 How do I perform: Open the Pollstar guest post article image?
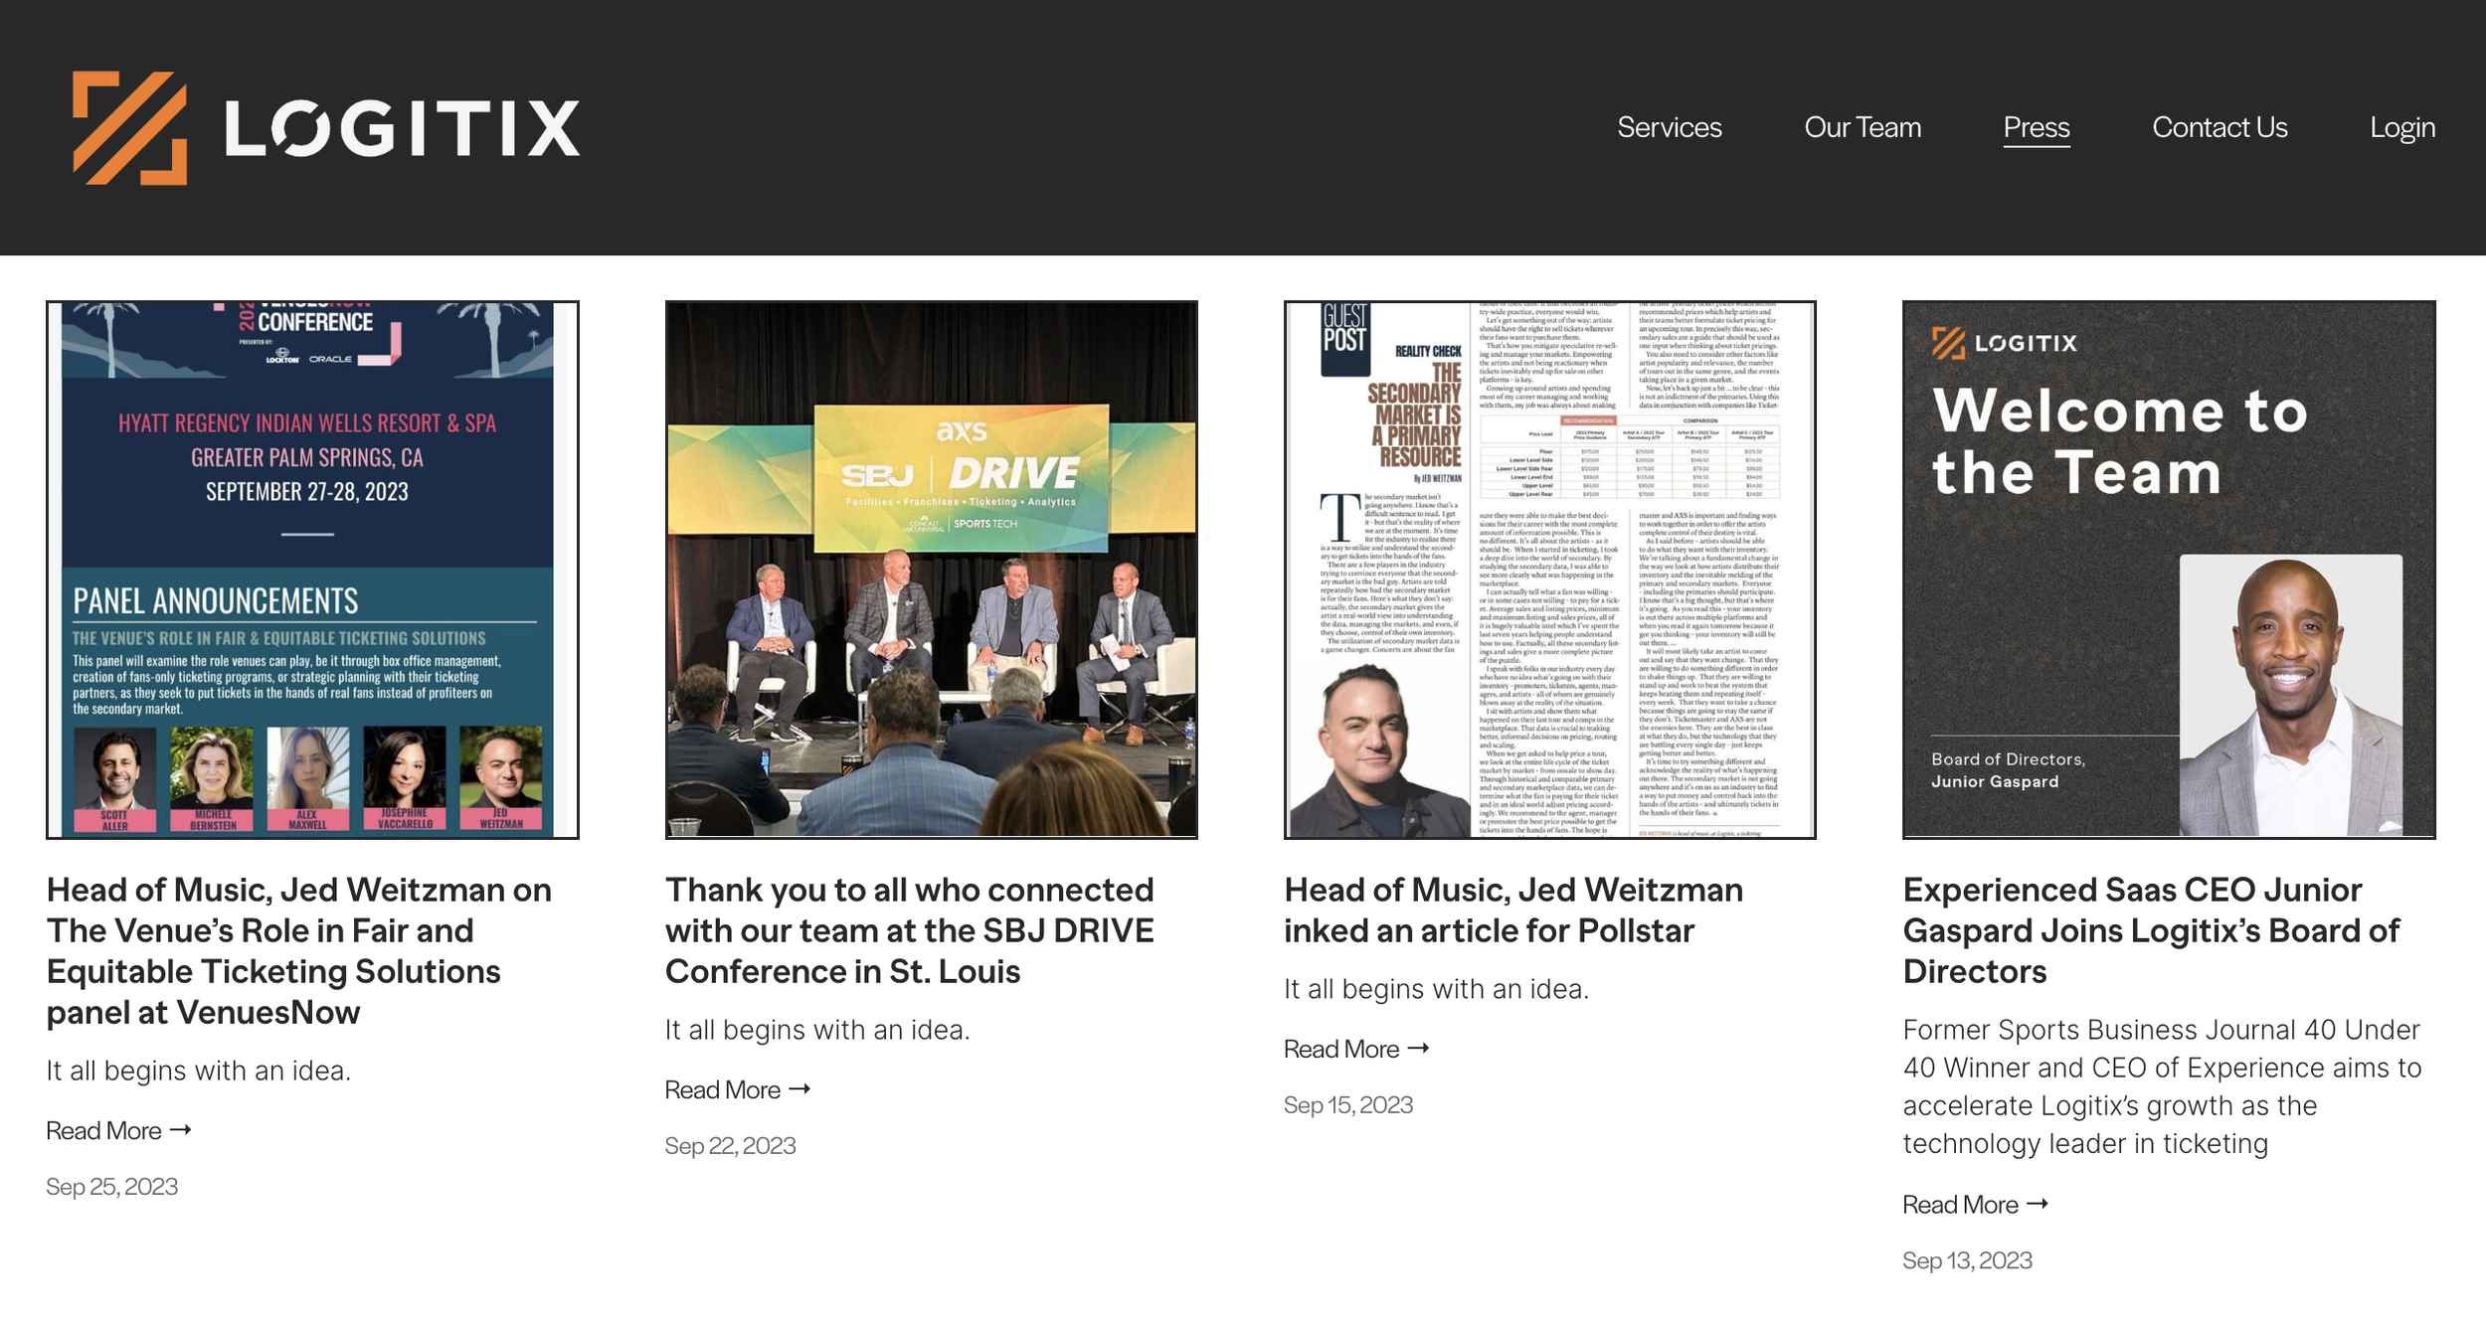coord(1549,570)
